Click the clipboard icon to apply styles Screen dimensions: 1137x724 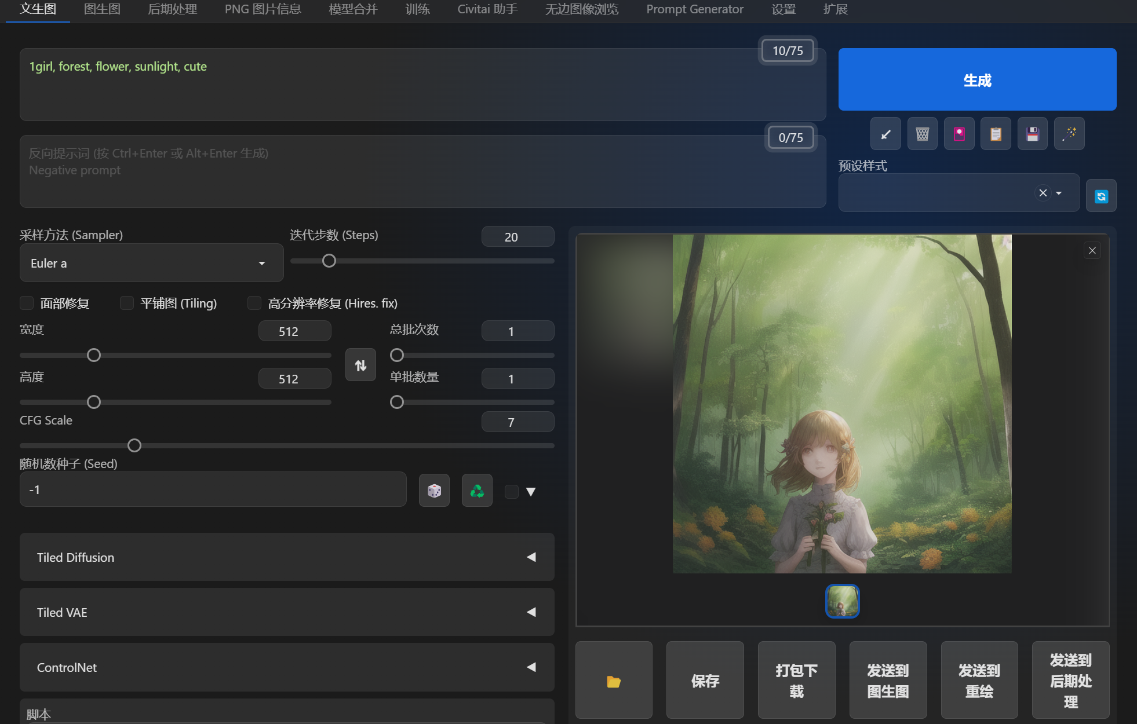[996, 134]
